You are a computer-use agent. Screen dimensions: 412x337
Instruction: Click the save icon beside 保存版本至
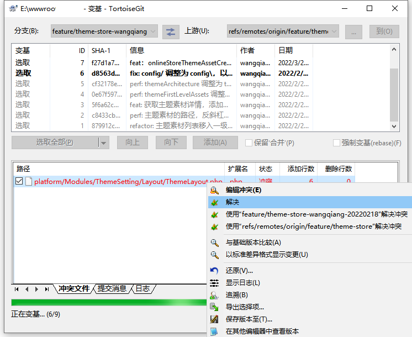pyautogui.click(x=214, y=319)
